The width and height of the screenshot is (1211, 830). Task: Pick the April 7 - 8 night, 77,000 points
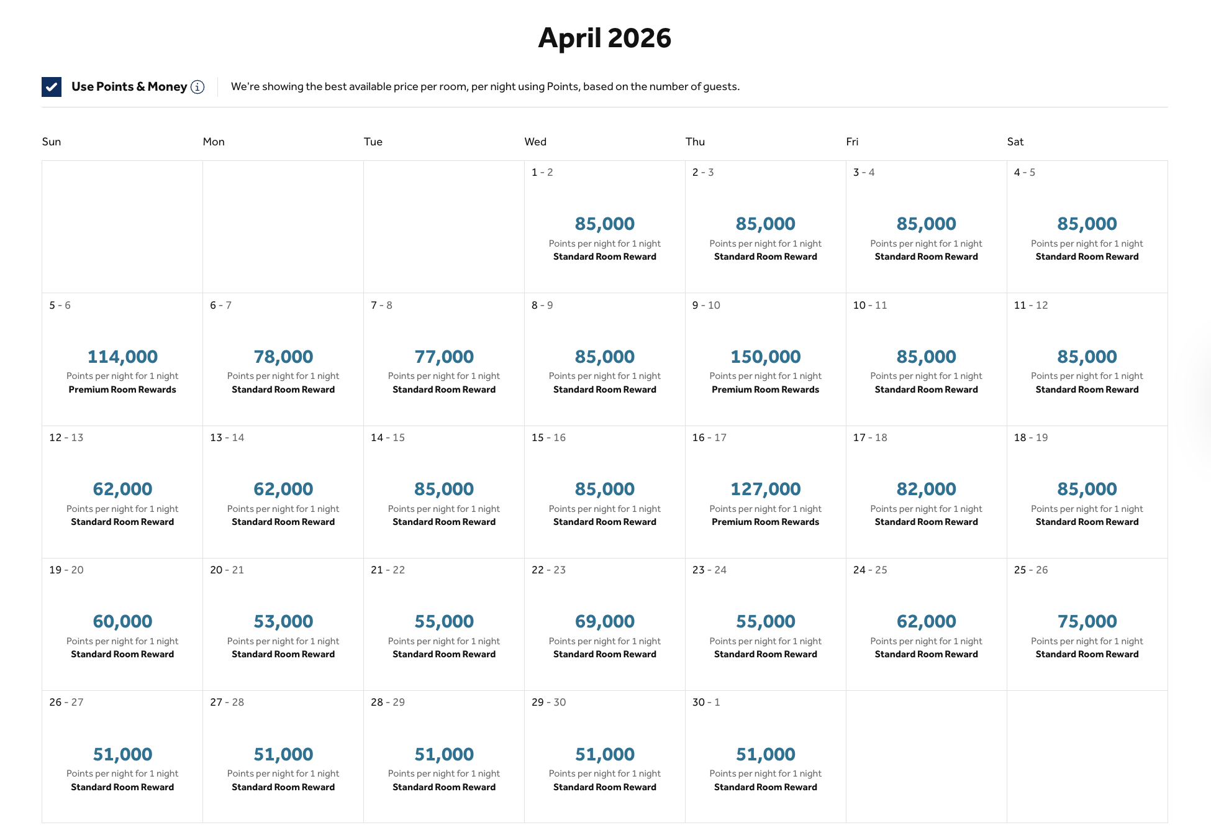coord(444,360)
